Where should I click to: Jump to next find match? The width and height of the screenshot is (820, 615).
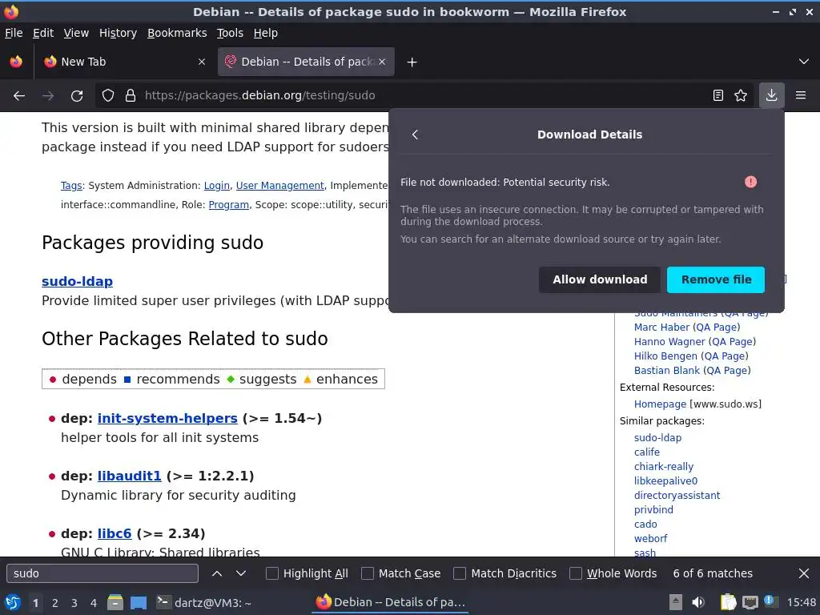(x=240, y=573)
